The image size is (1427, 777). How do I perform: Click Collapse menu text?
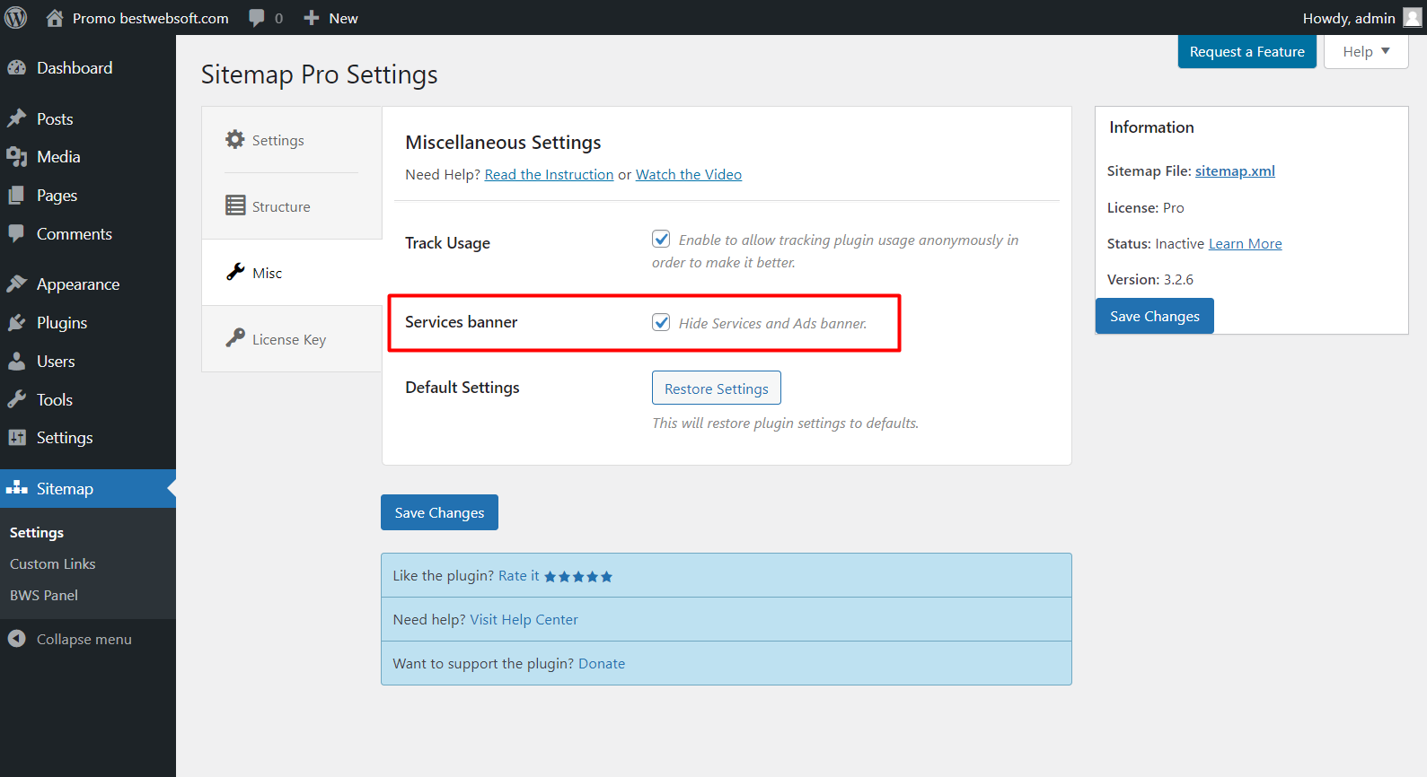pos(84,640)
